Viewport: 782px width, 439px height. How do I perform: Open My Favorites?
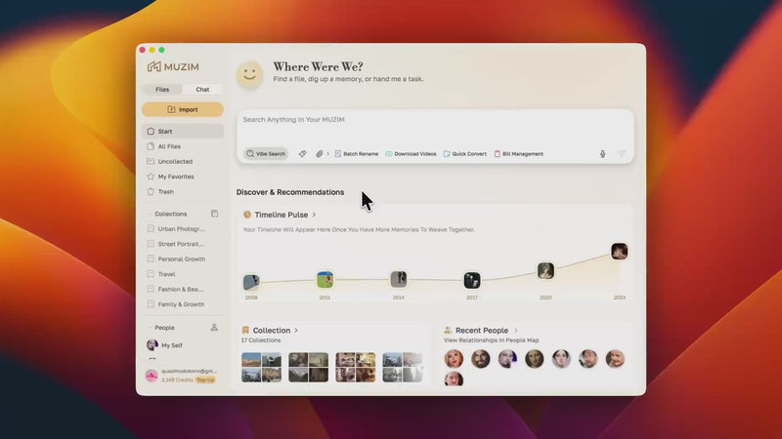pyautogui.click(x=183, y=177)
